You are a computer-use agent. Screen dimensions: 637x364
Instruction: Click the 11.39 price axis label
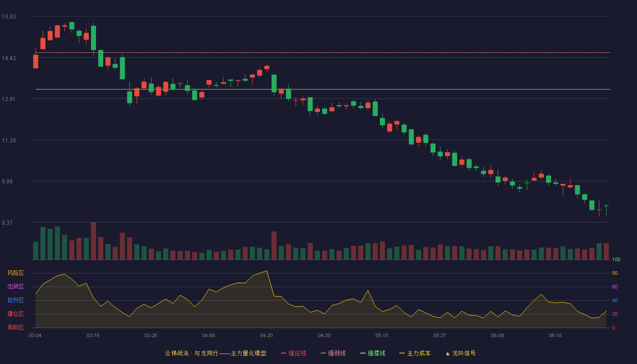(9, 141)
